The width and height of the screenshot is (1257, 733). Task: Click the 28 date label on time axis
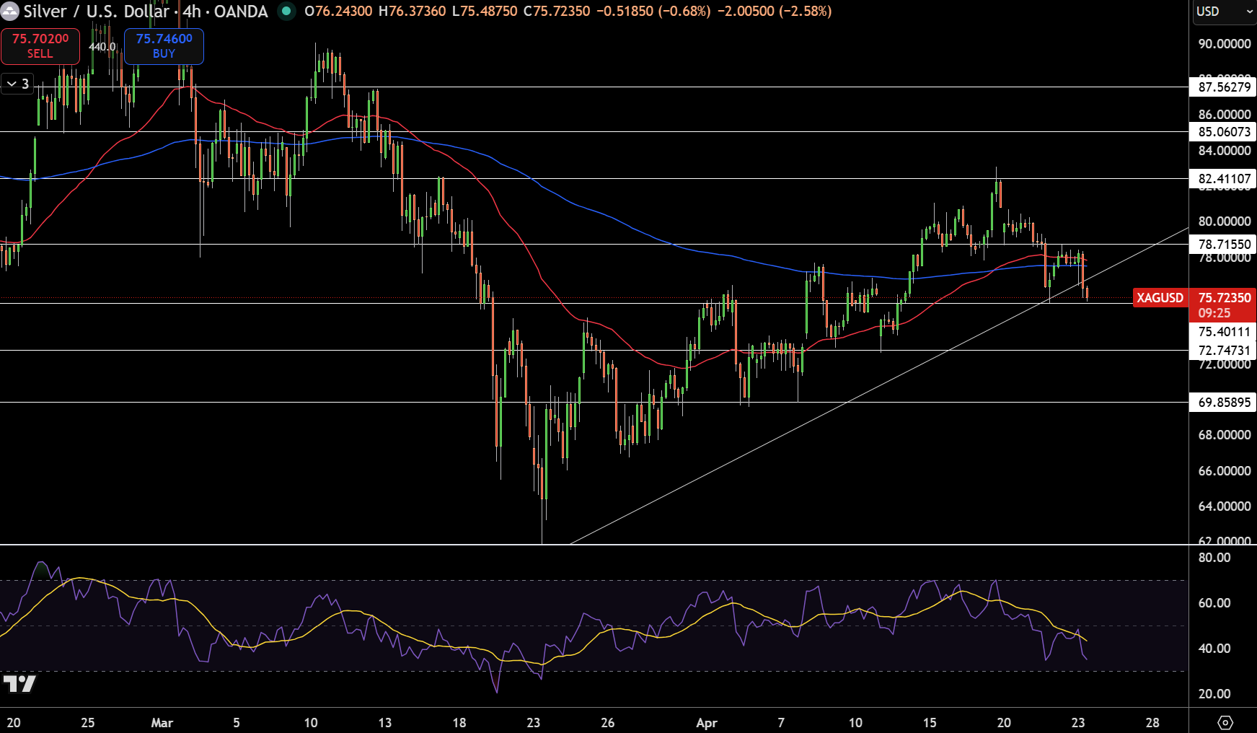pyautogui.click(x=1152, y=723)
